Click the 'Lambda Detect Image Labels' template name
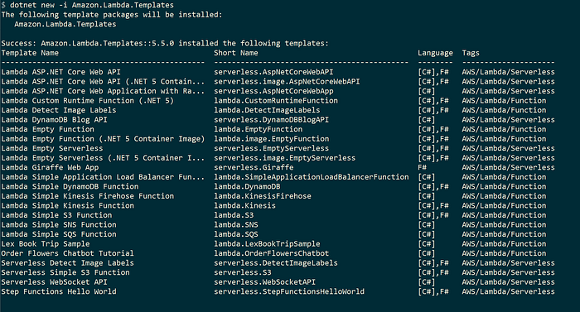 click(59, 110)
